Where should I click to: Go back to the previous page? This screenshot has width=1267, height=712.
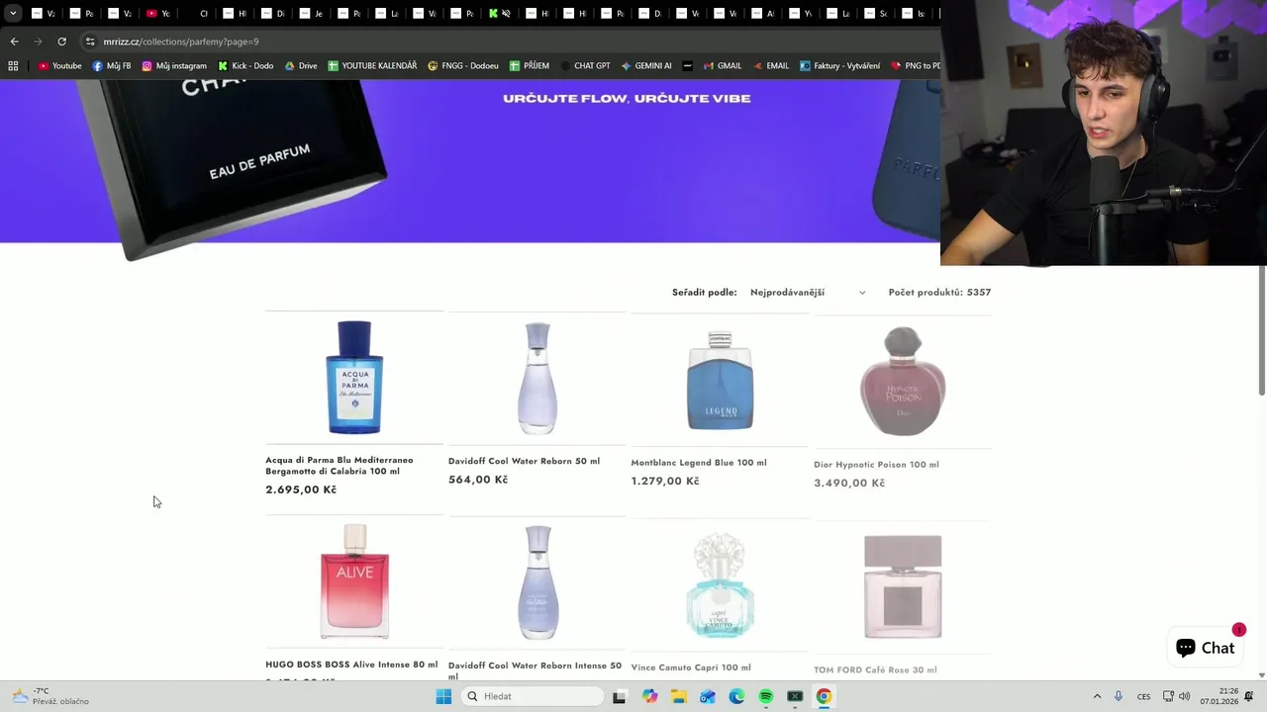coord(14,42)
